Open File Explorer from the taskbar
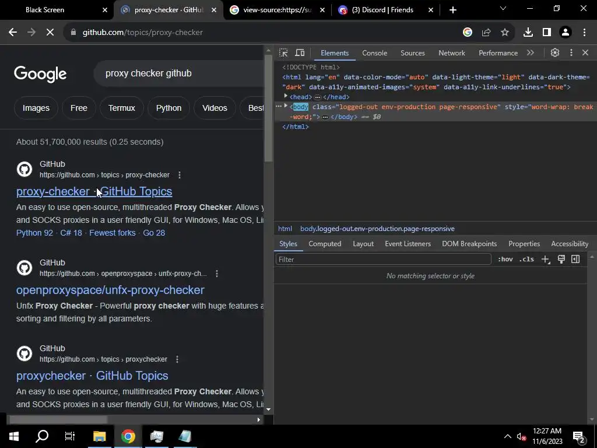 click(99, 436)
